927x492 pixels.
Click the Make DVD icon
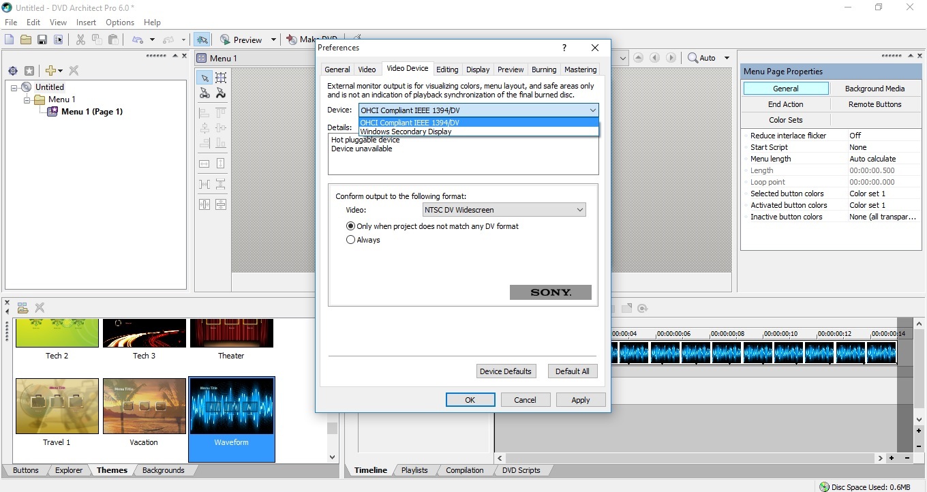[292, 40]
